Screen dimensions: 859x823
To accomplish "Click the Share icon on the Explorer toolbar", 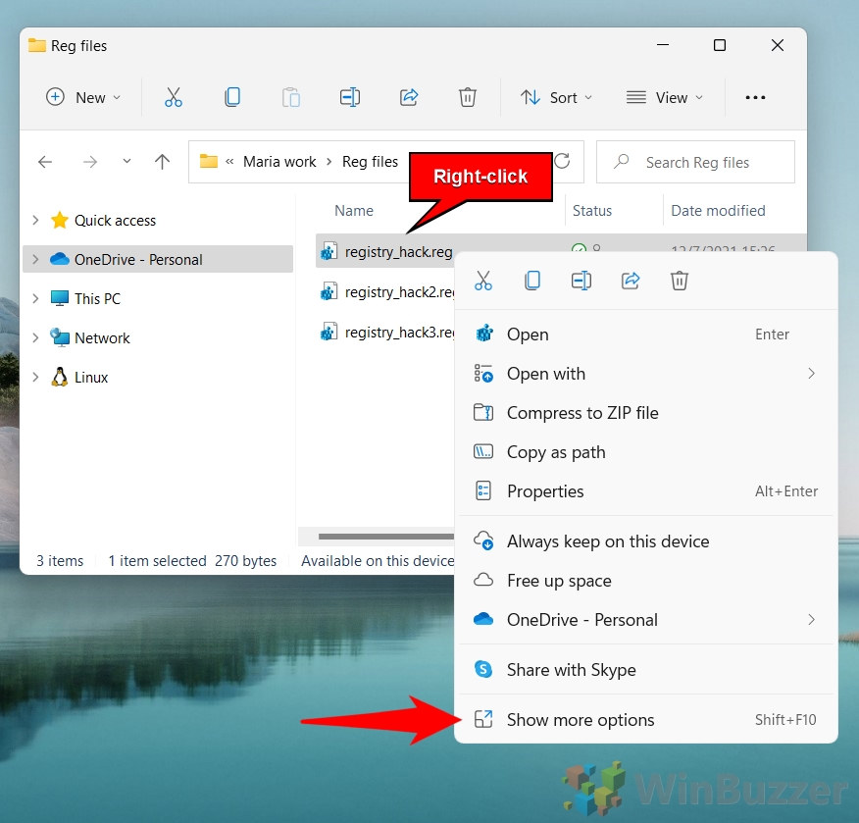I will 409,97.
